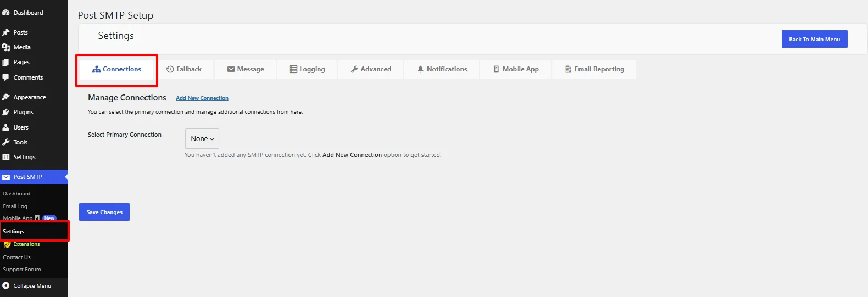Click the Save Changes button
The height and width of the screenshot is (297, 868).
pos(104,212)
